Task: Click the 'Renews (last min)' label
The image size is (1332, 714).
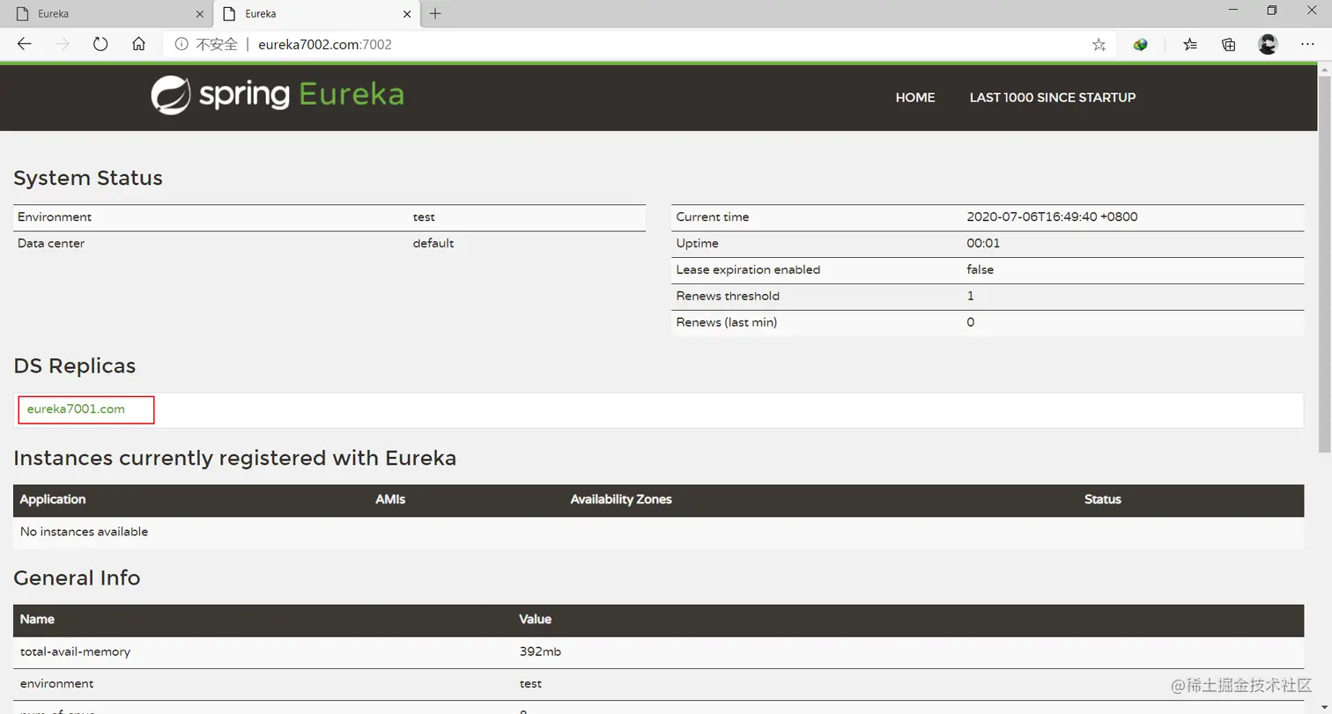Action: [727, 323]
